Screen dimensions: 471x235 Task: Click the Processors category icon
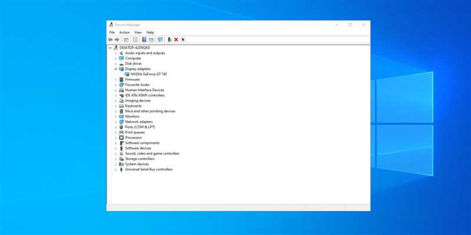click(121, 137)
